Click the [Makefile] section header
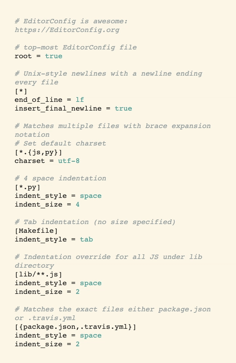This screenshot has height=363, width=236. 36,231
